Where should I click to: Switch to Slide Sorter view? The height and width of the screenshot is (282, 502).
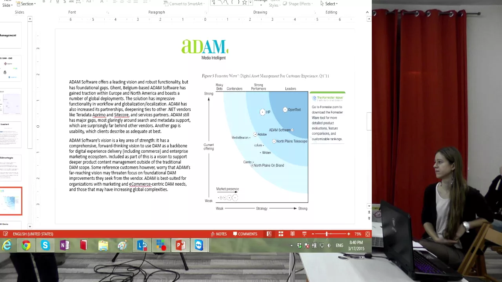coord(281,234)
